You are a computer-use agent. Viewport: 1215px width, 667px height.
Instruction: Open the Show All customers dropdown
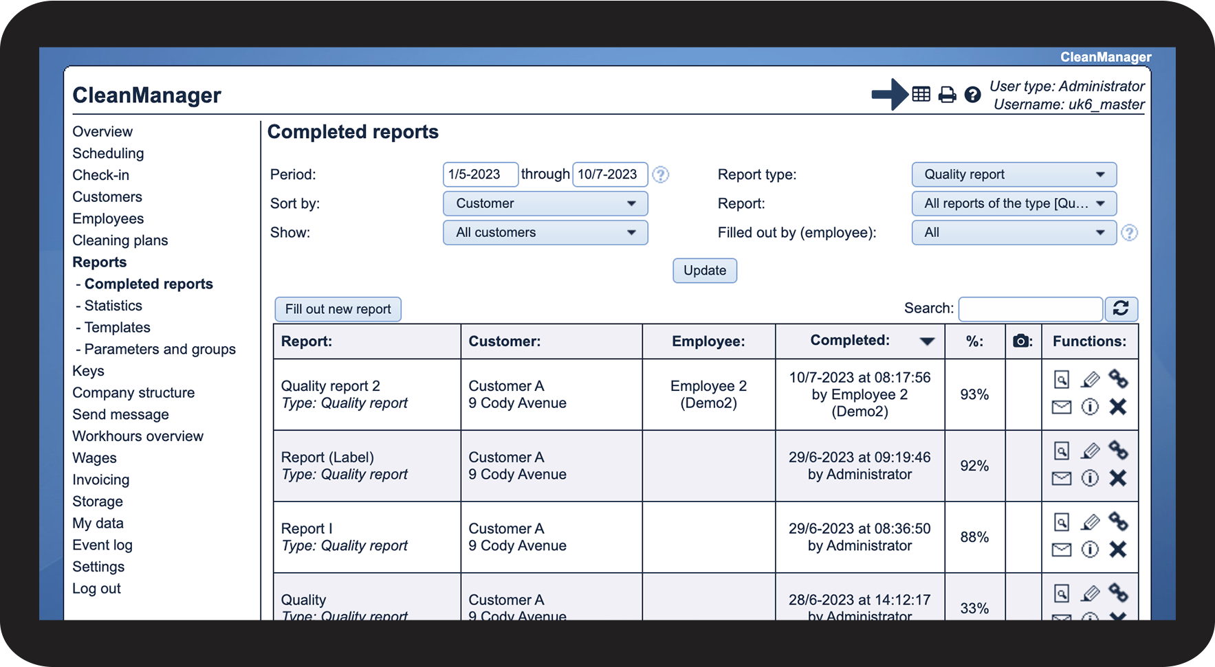click(x=545, y=232)
